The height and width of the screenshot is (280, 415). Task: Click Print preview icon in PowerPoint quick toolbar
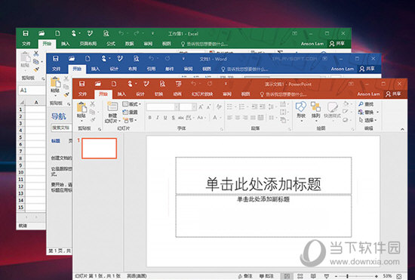click(x=162, y=84)
